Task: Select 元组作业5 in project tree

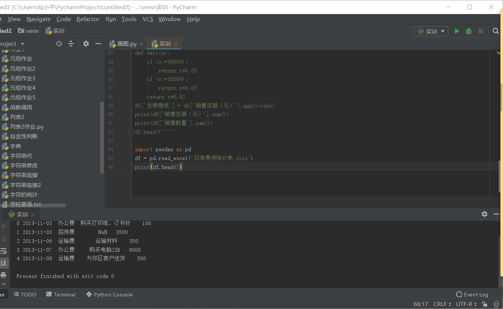Action: pos(23,98)
